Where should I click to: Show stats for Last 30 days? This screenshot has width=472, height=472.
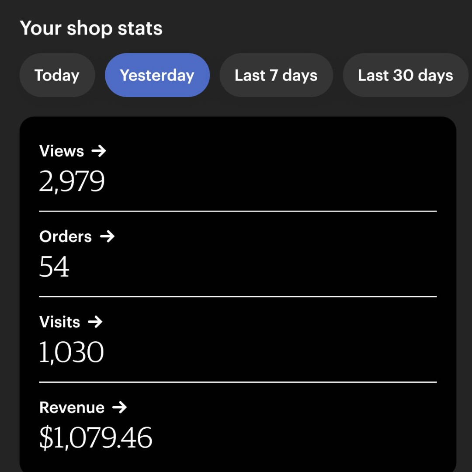[406, 75]
